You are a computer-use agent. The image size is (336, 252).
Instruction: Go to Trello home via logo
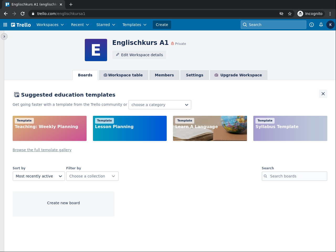(21, 25)
